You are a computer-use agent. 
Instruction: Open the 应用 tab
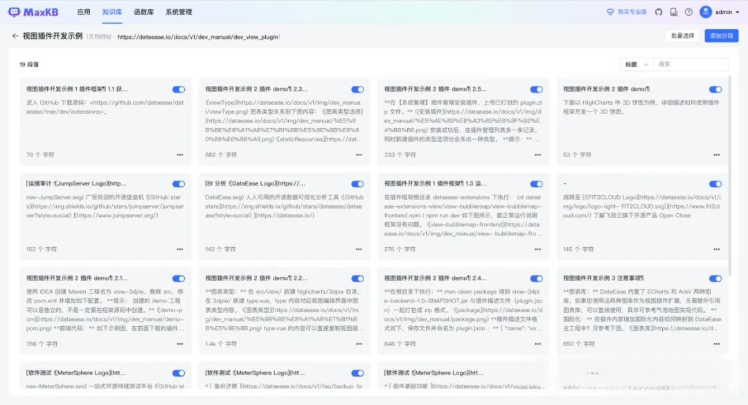(x=84, y=12)
